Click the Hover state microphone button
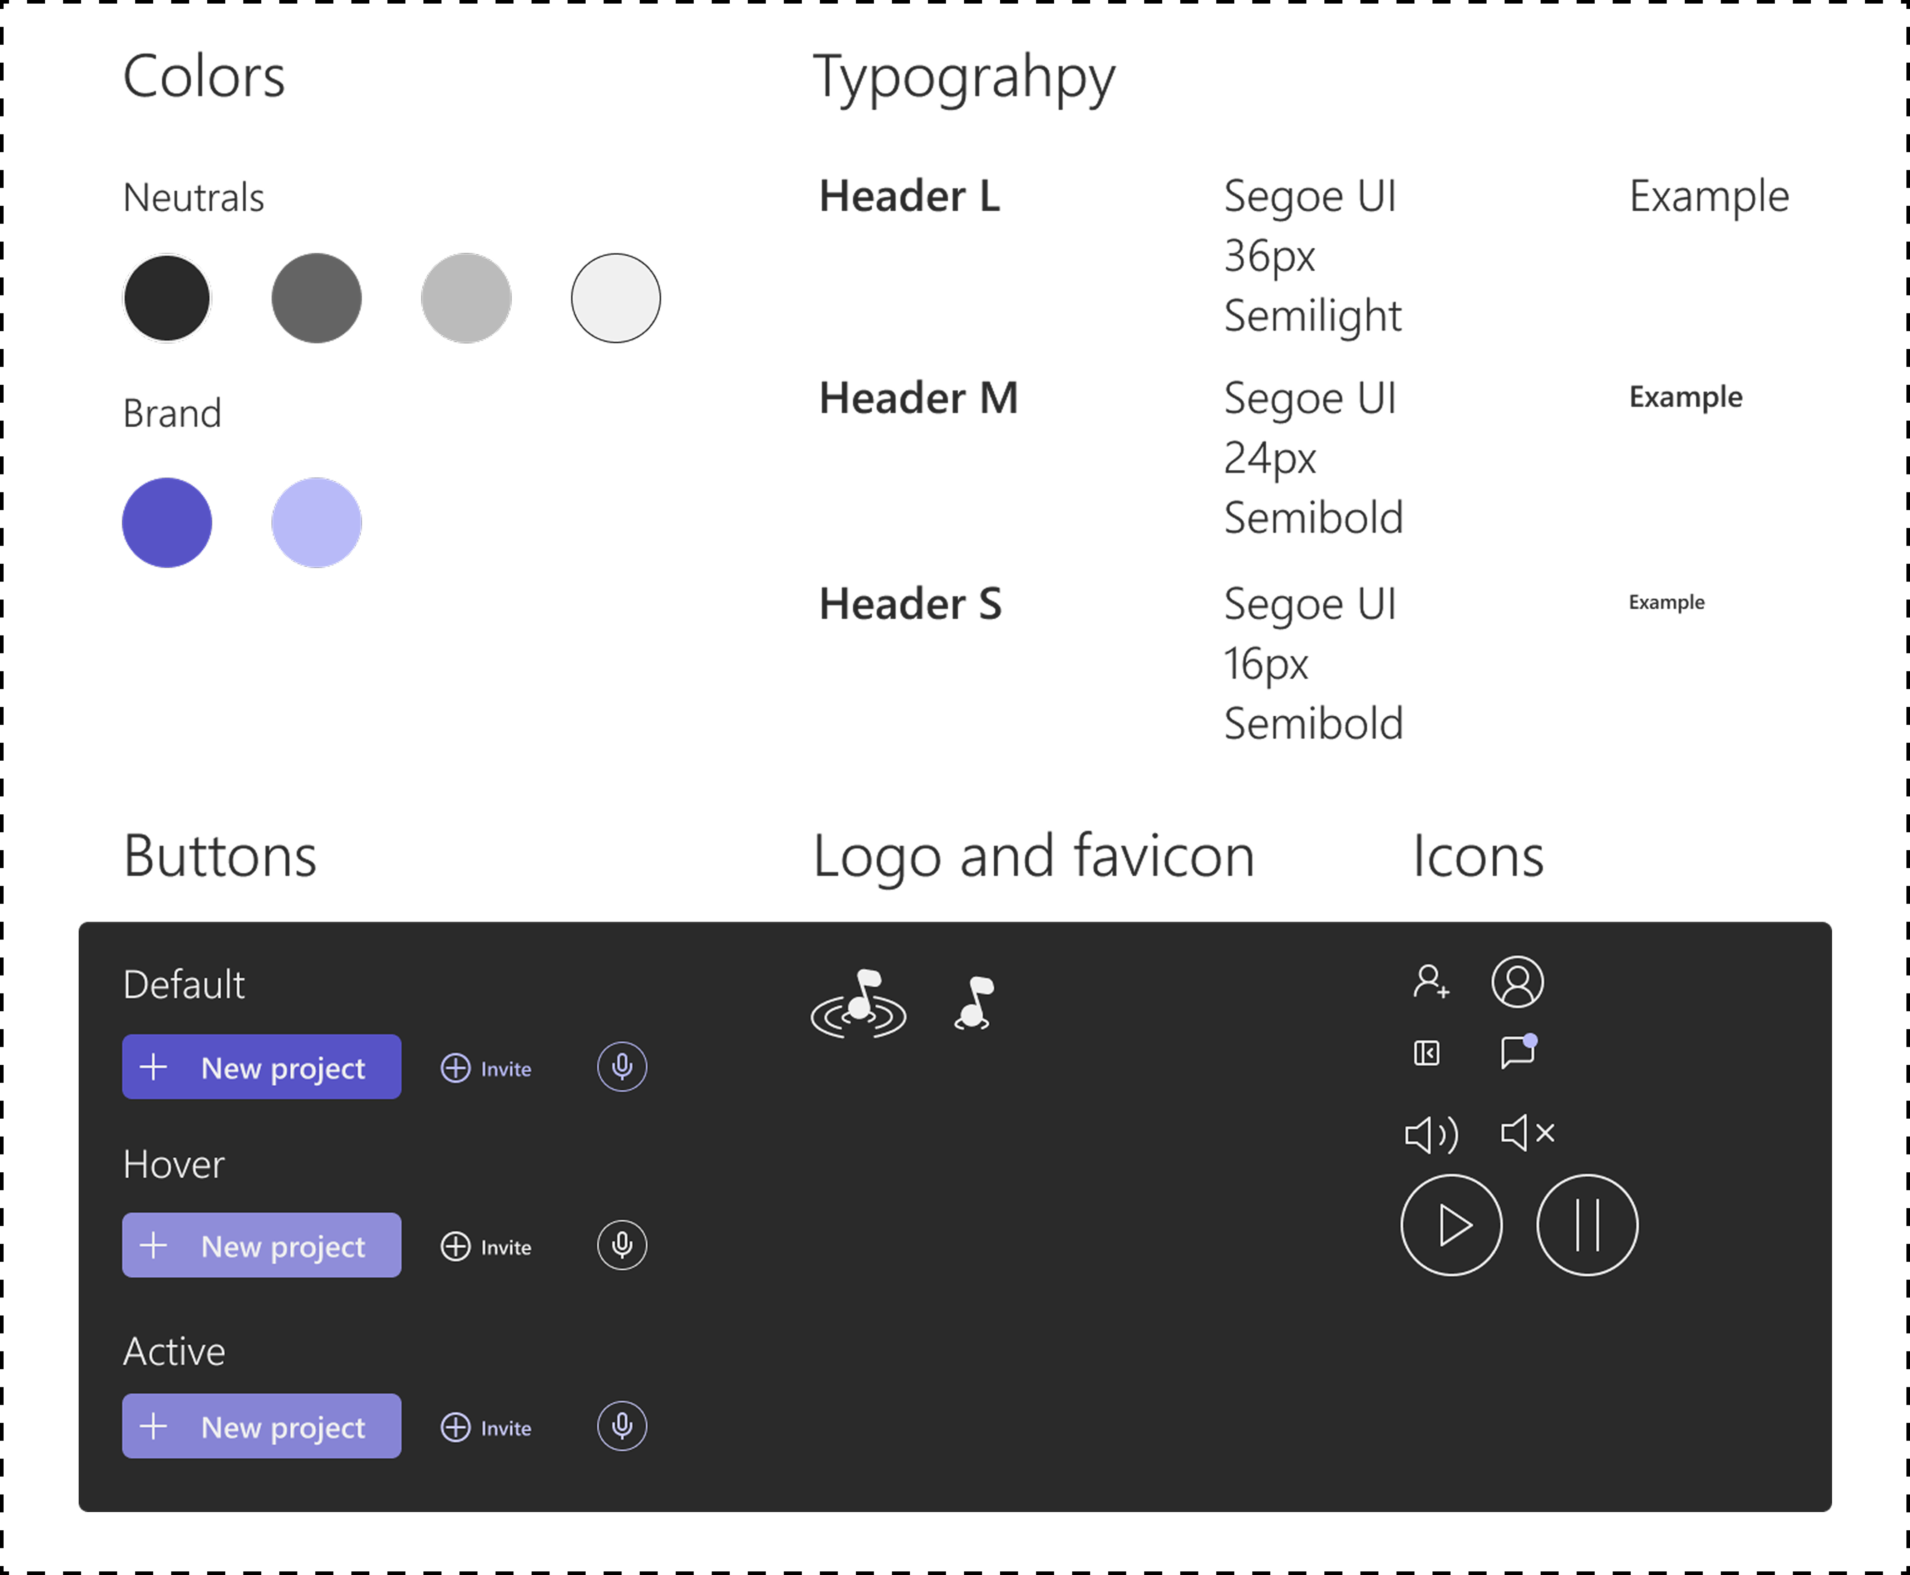The height and width of the screenshot is (1575, 1910). pyautogui.click(x=622, y=1245)
